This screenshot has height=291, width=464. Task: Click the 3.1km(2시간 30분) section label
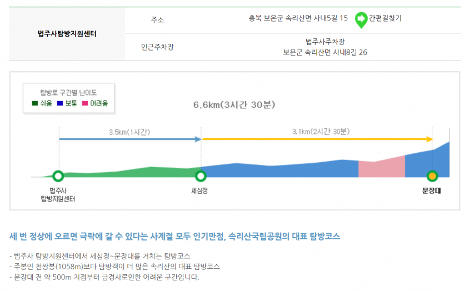[321, 132]
